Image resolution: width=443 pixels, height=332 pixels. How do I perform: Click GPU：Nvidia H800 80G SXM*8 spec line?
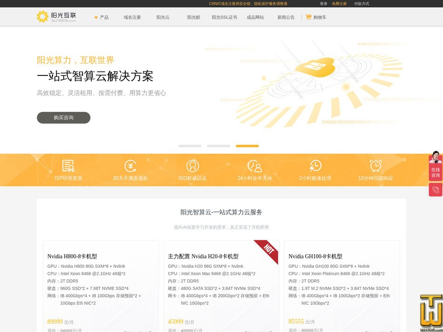[86, 266]
